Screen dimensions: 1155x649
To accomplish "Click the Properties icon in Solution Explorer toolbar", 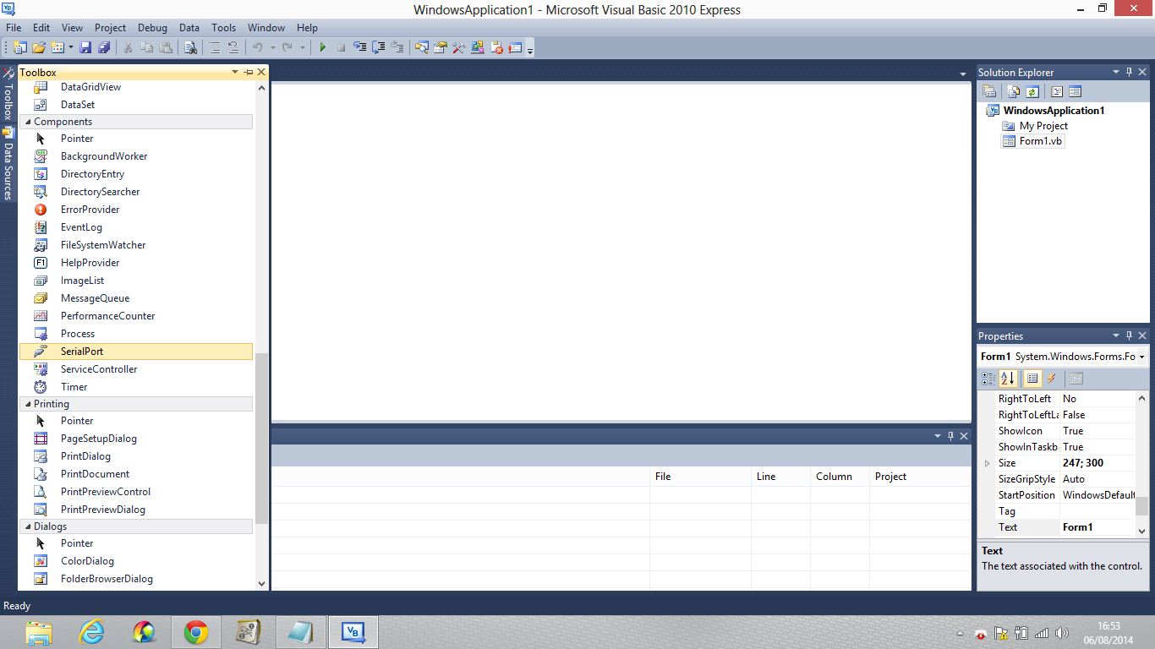I will click(989, 91).
